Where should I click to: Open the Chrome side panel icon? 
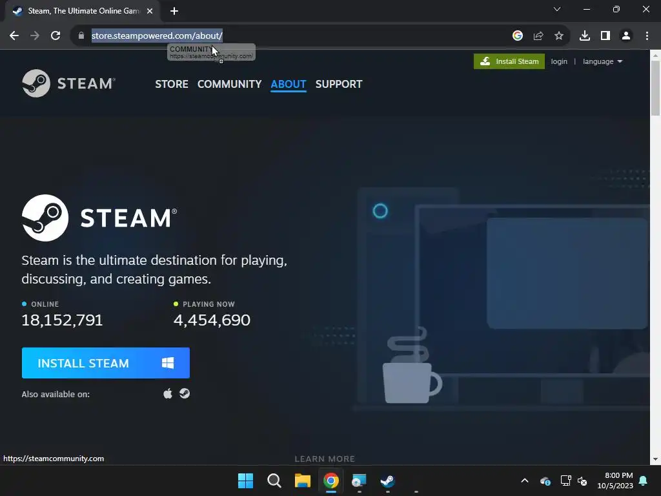605,36
